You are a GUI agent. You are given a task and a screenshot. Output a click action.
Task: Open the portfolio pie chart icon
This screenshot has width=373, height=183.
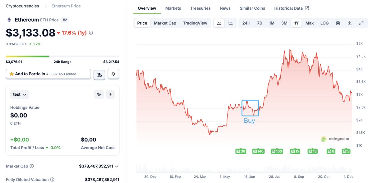99,74
